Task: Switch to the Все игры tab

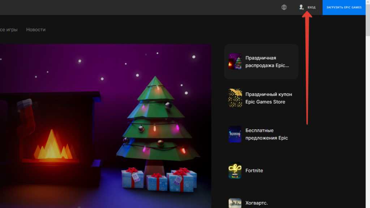Action: [x=9, y=30]
